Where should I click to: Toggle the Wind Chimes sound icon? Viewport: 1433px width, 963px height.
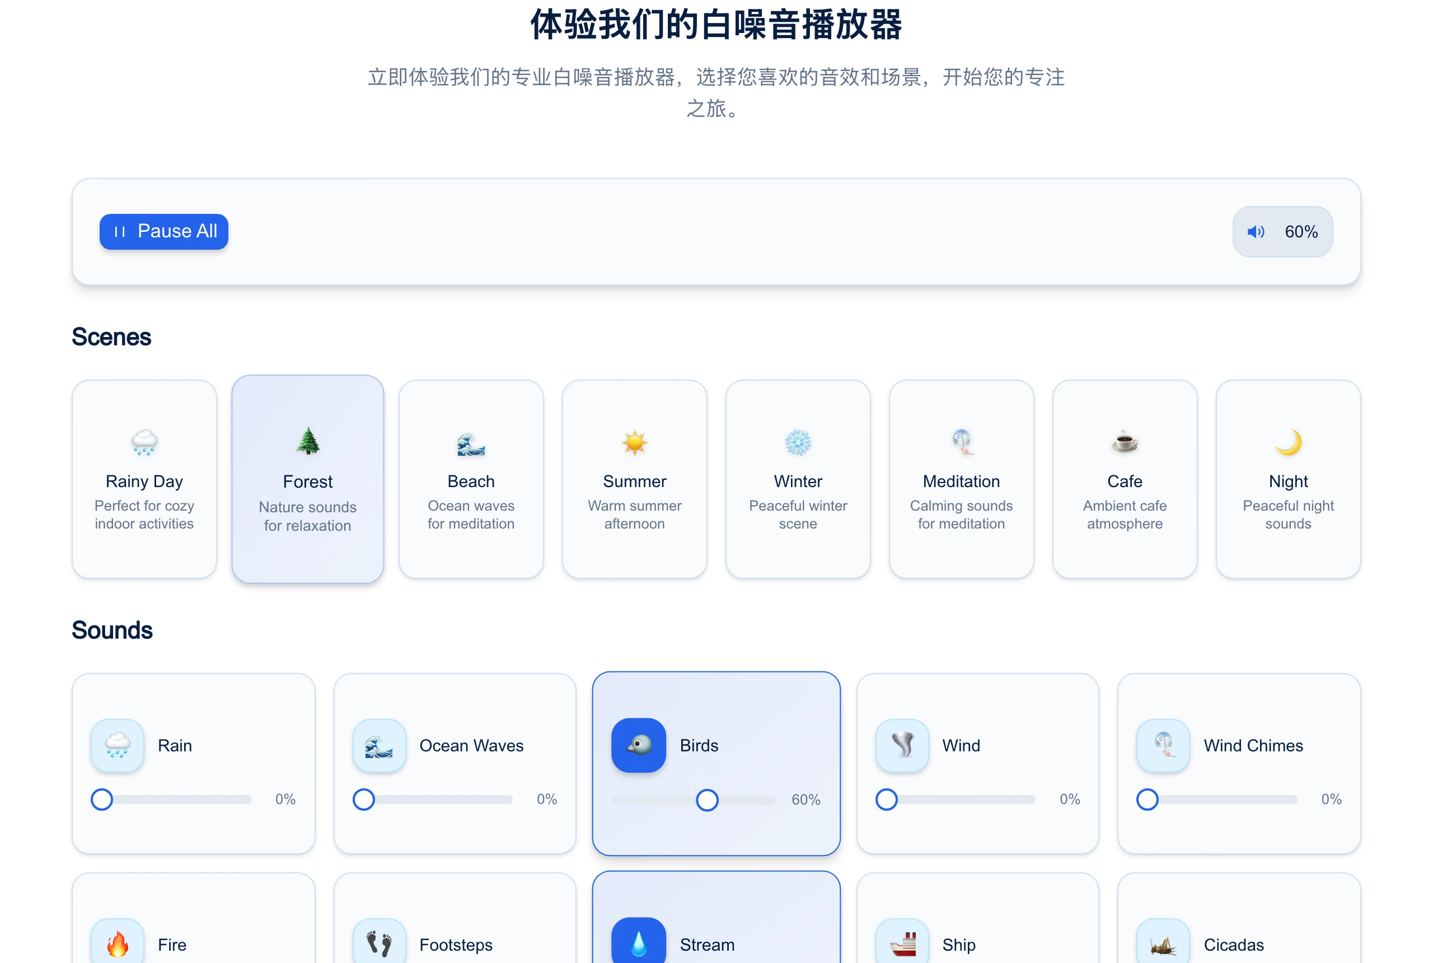[1163, 746]
